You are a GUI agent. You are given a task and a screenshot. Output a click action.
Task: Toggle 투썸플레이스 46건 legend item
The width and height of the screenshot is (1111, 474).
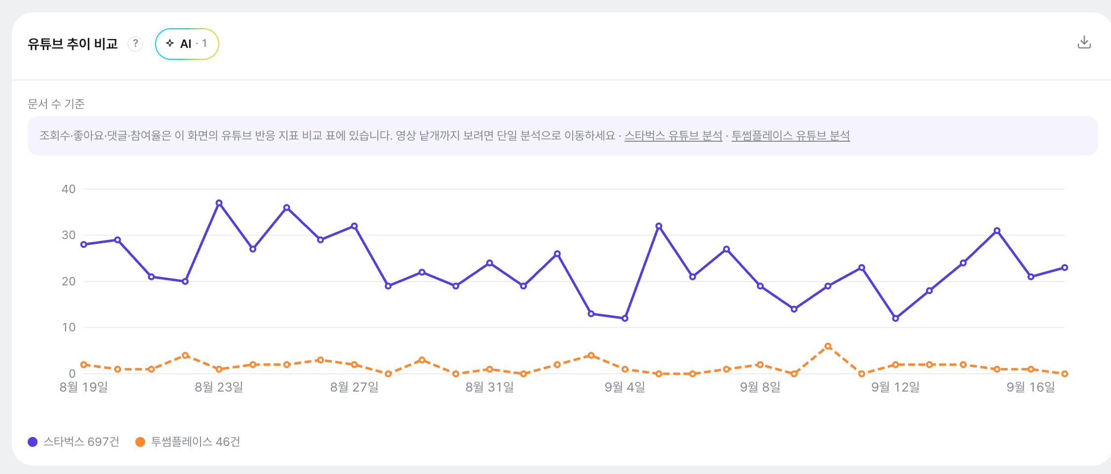click(x=188, y=441)
